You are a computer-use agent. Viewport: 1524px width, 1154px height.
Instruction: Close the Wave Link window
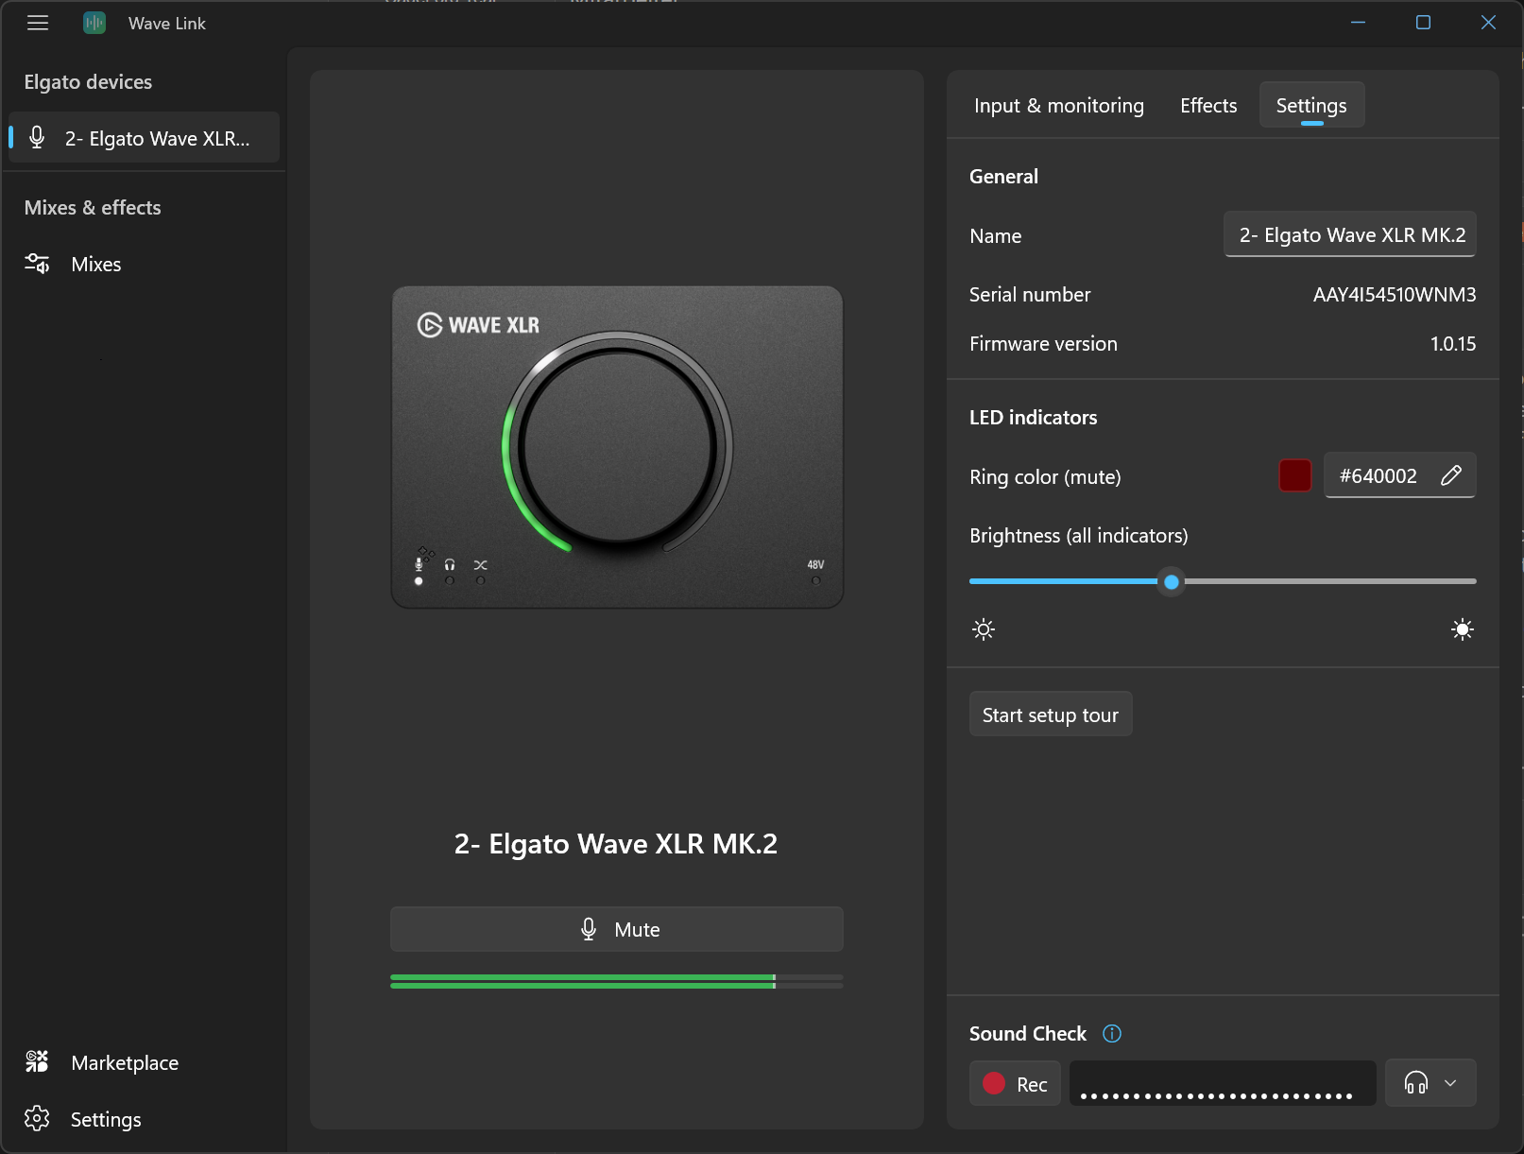point(1488,23)
